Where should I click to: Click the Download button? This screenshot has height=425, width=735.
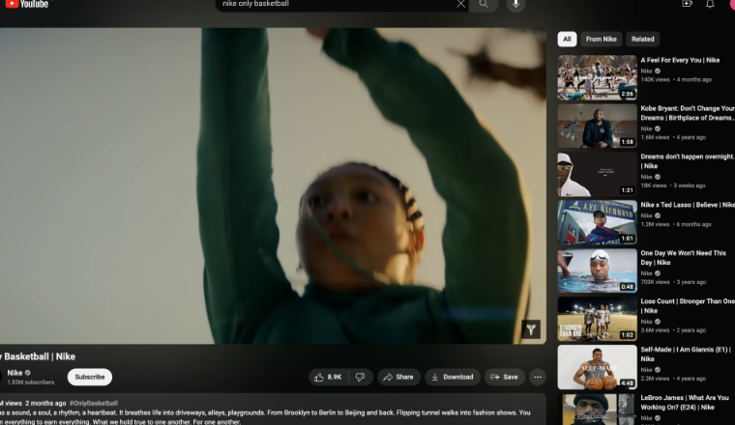click(453, 377)
